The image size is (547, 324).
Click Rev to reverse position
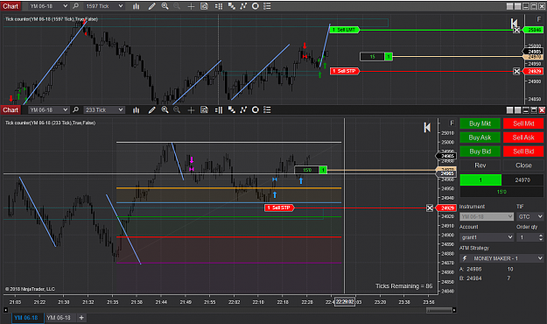[480, 166]
